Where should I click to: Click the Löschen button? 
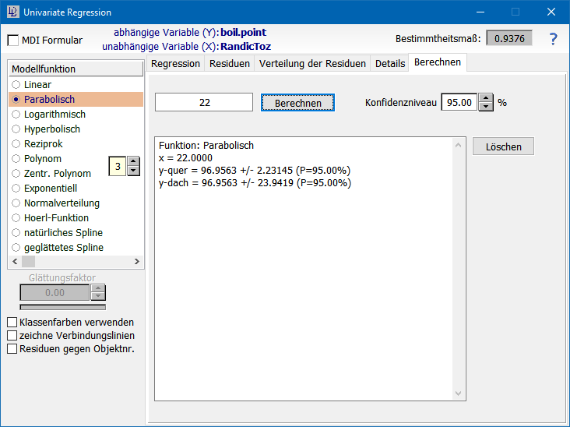click(503, 146)
